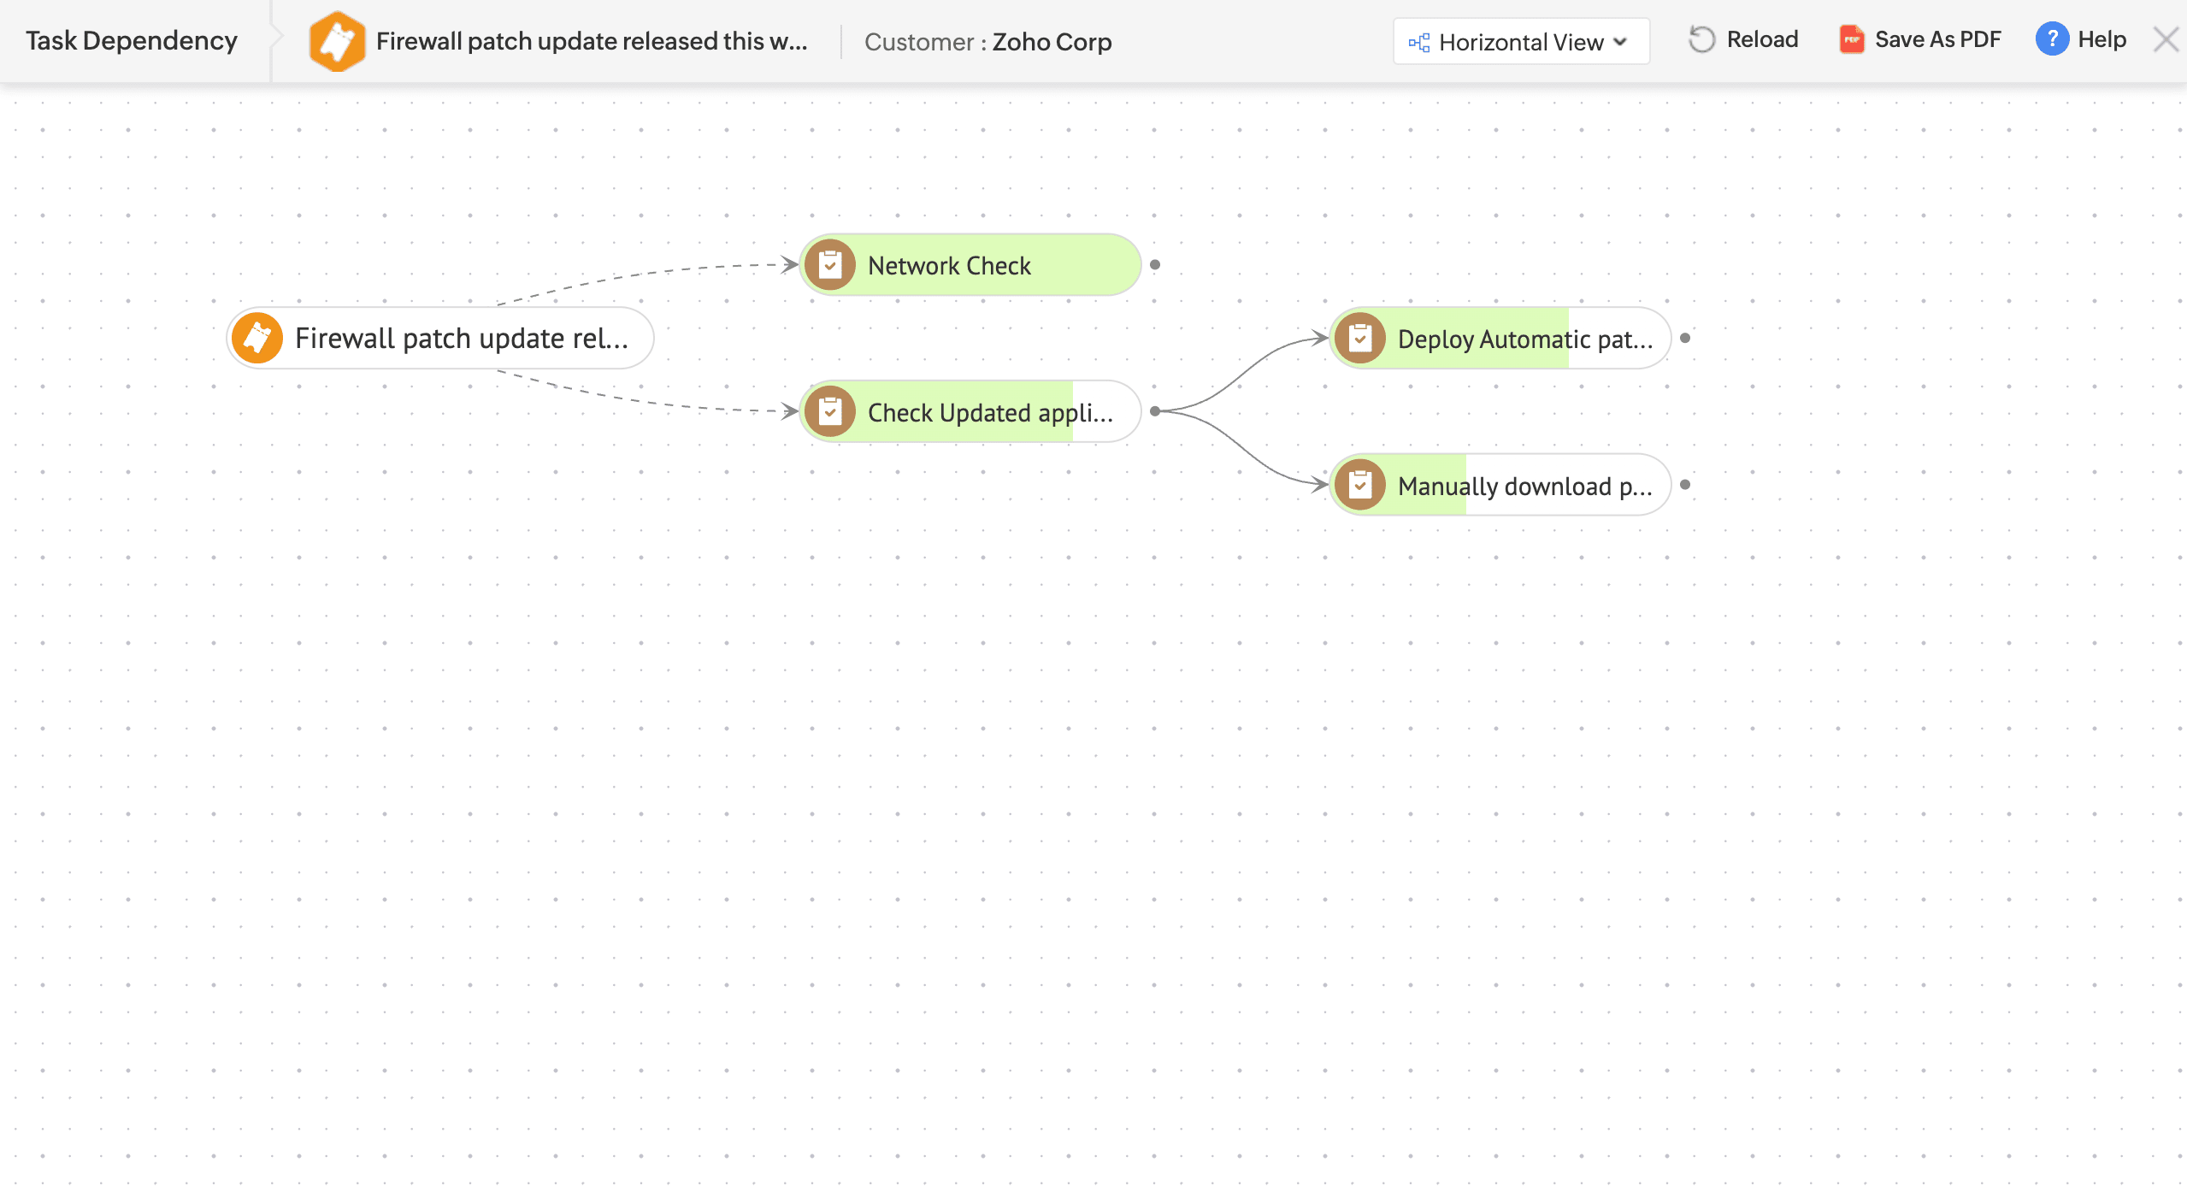This screenshot has width=2187, height=1192.
Task: Click the Zoho Corp customer name
Action: tap(1052, 42)
